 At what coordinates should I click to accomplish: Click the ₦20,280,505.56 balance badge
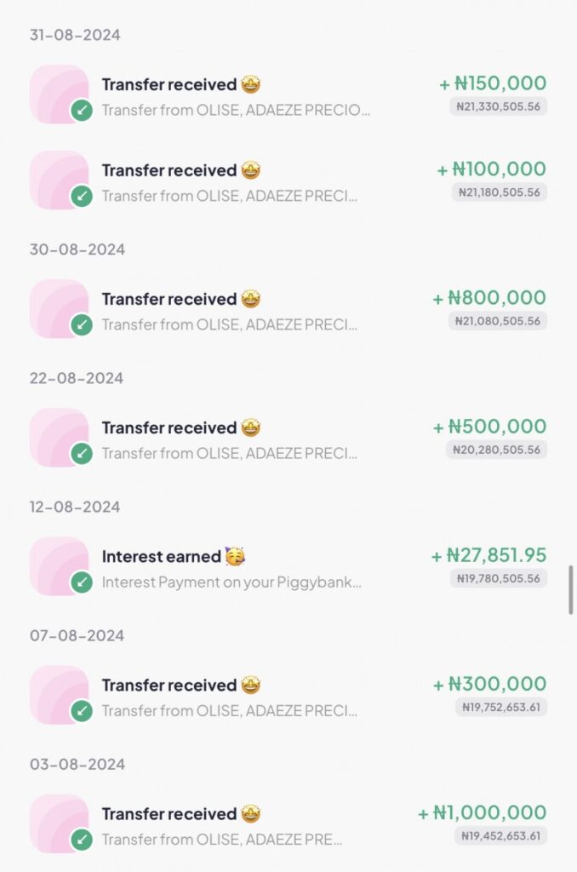[498, 450]
